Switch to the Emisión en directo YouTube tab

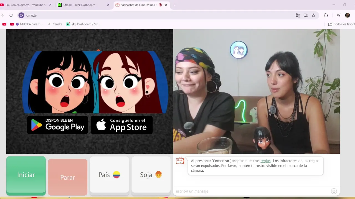tap(25, 5)
